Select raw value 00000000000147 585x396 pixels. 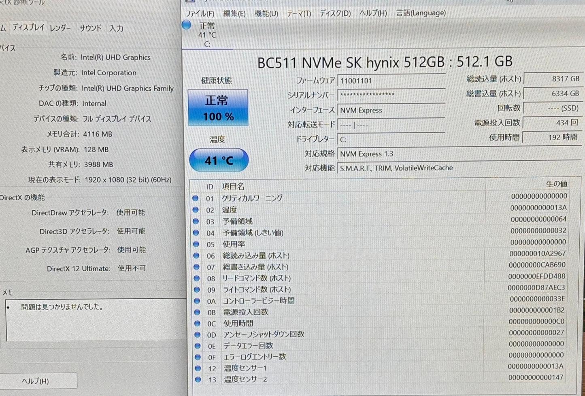(535, 377)
